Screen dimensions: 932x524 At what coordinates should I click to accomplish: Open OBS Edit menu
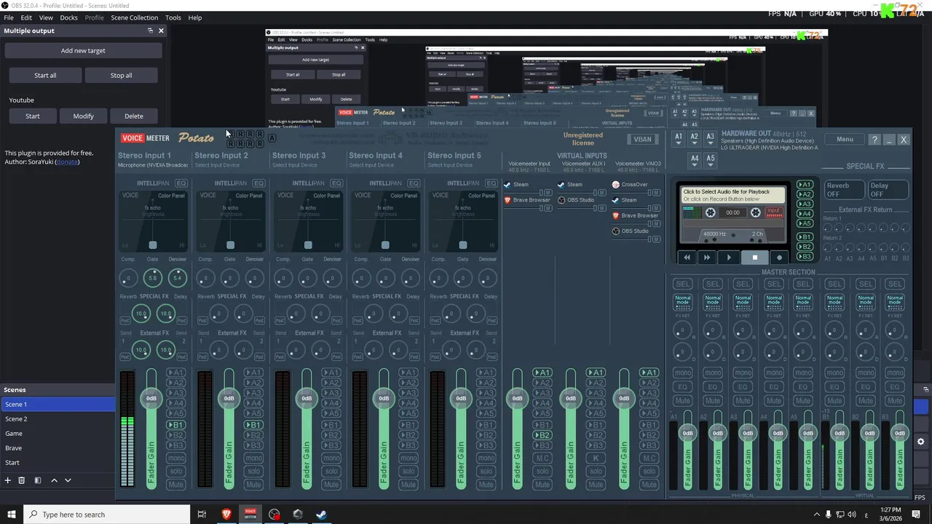point(26,17)
